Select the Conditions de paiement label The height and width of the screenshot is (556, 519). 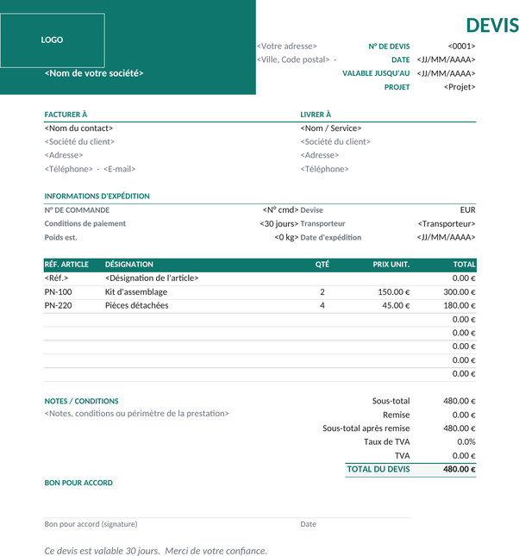click(84, 224)
